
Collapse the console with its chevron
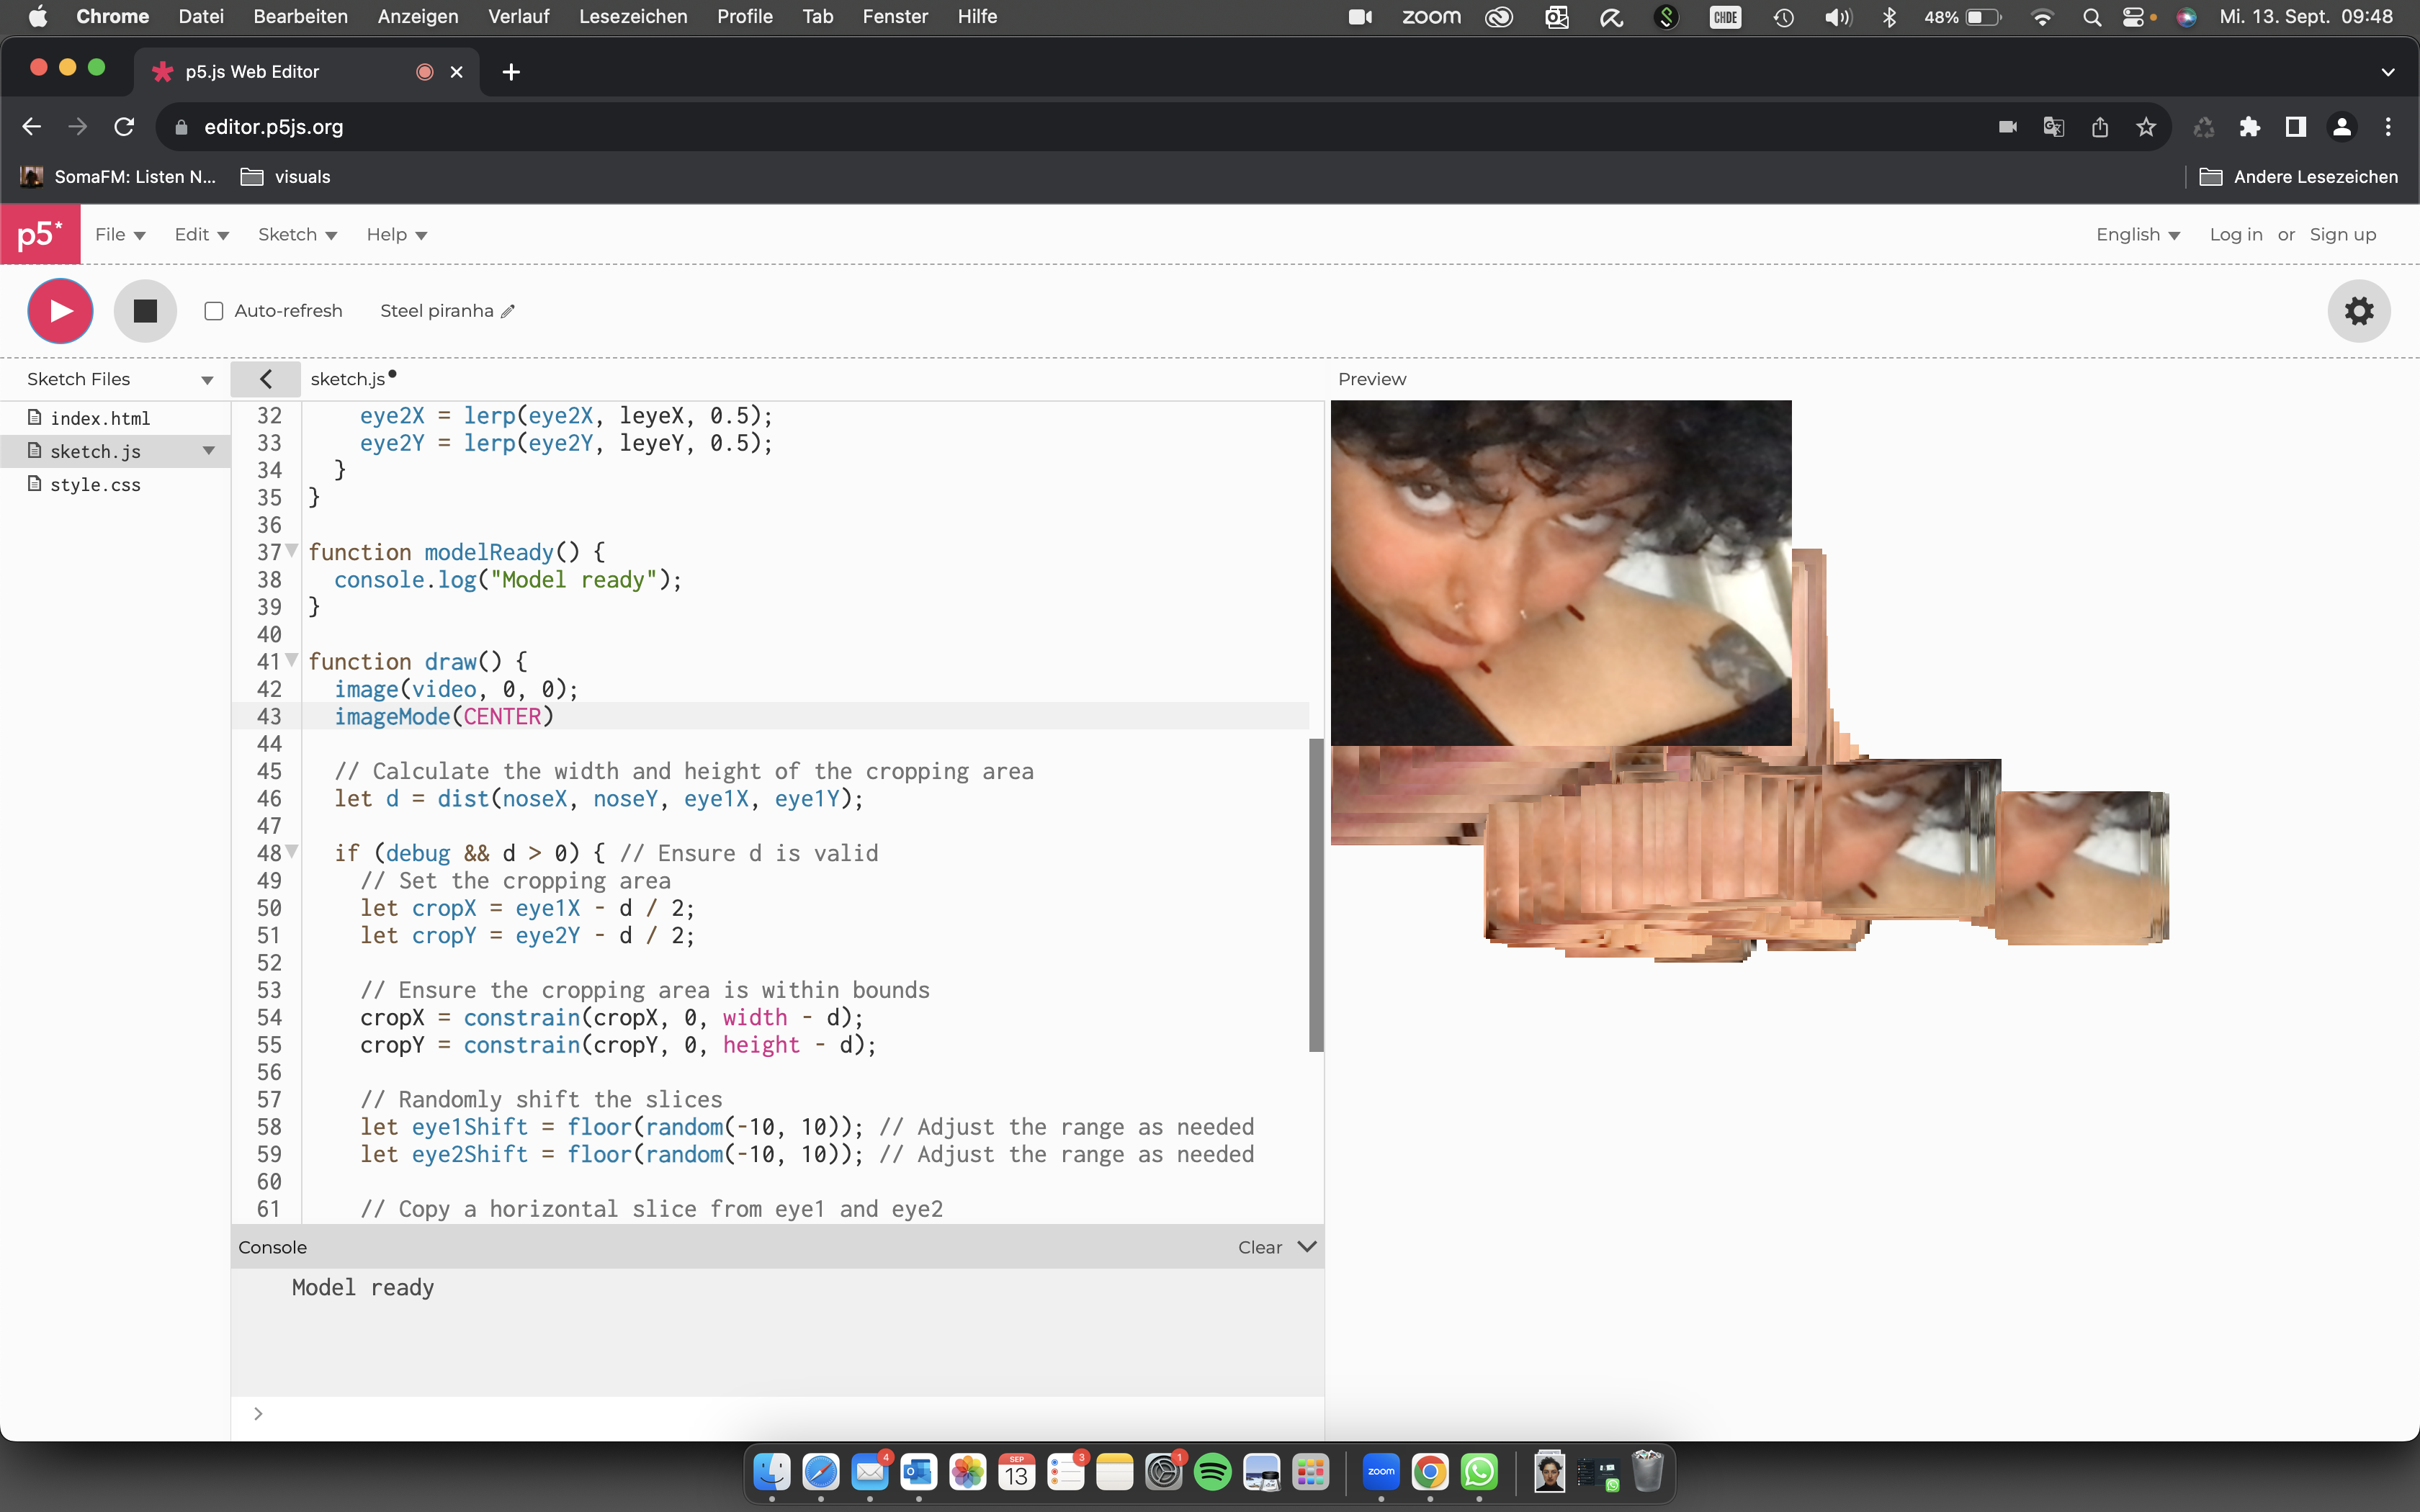tap(1307, 1246)
